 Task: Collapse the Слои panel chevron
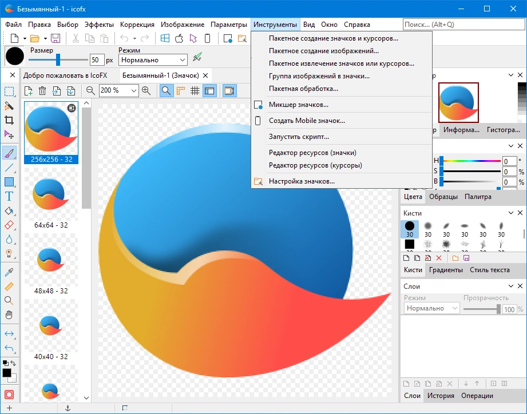[x=511, y=286]
